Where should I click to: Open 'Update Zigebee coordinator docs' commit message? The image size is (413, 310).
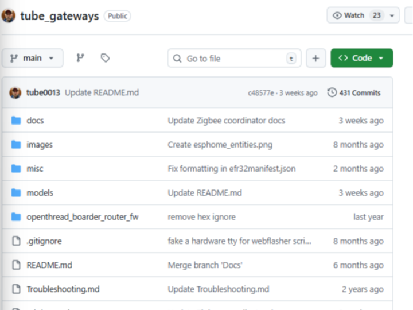click(226, 121)
